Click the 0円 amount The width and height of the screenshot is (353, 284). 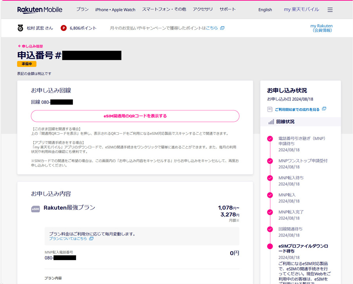(x=235, y=253)
